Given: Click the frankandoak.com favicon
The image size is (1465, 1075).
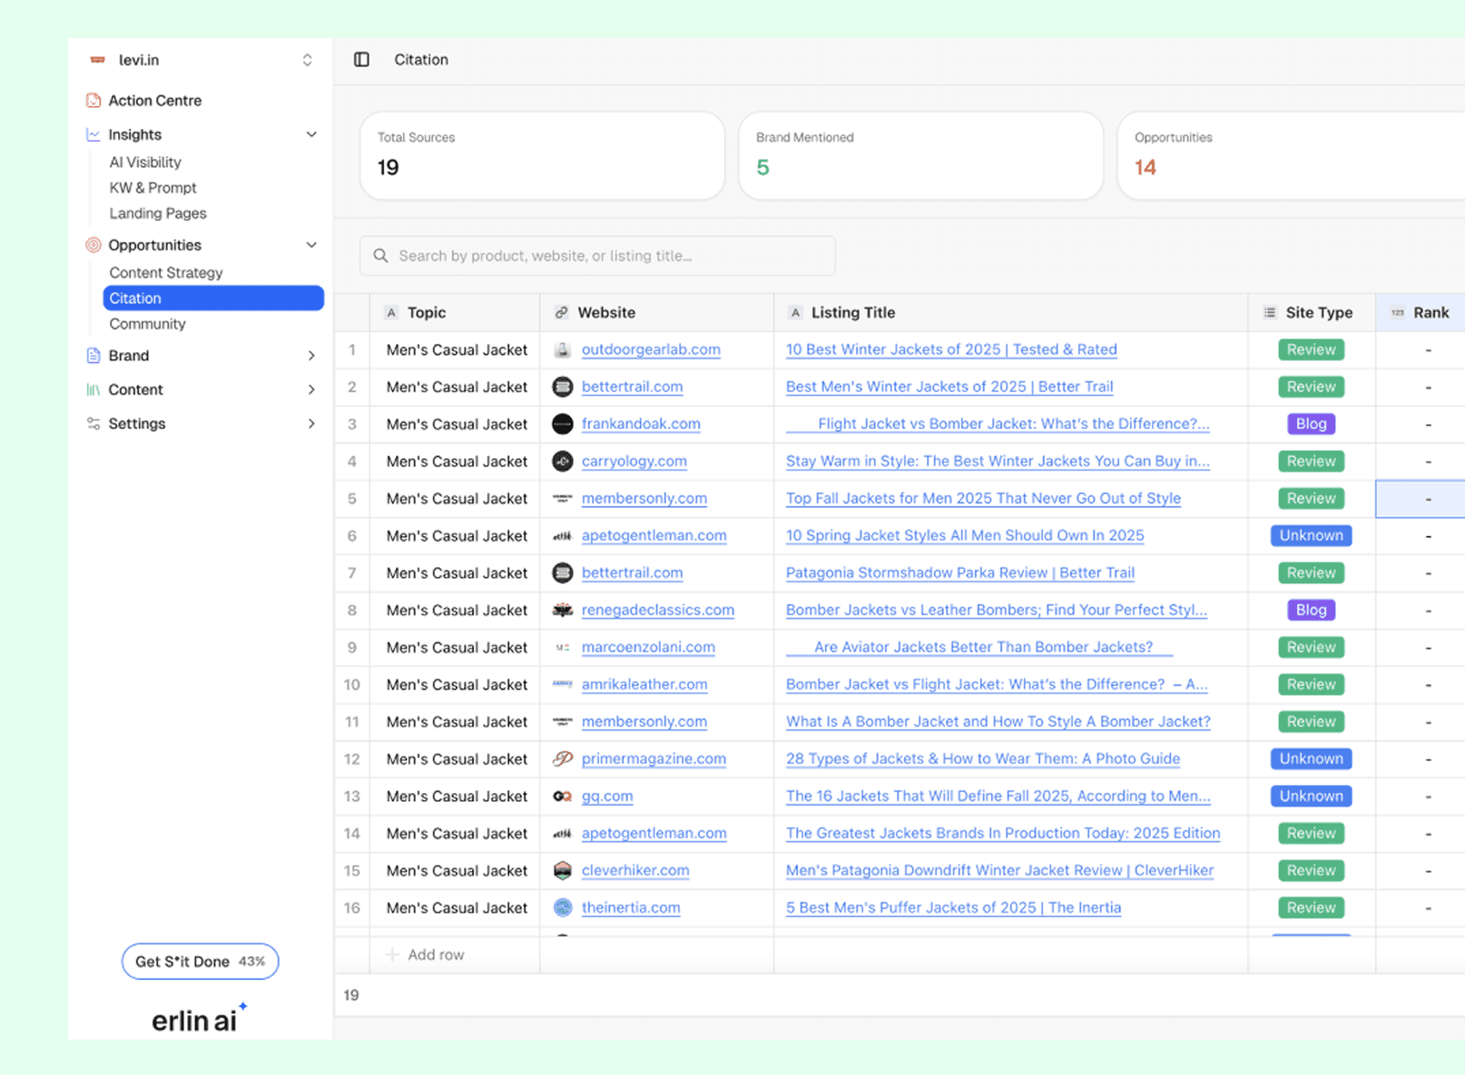Looking at the screenshot, I should (563, 425).
